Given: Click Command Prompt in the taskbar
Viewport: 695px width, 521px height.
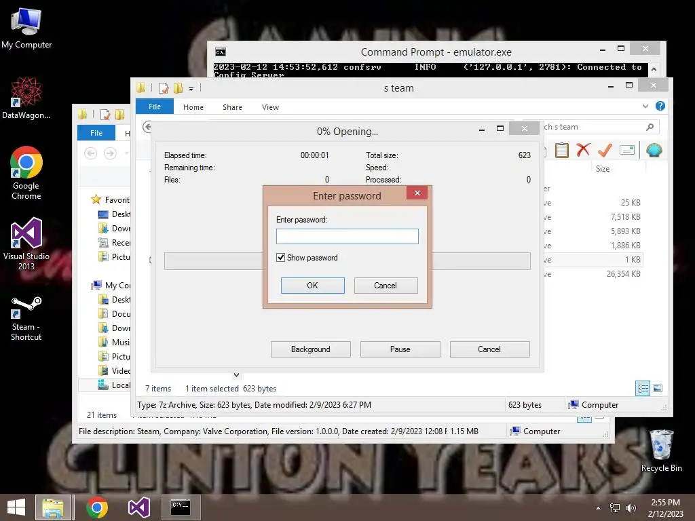Looking at the screenshot, I should (x=181, y=507).
